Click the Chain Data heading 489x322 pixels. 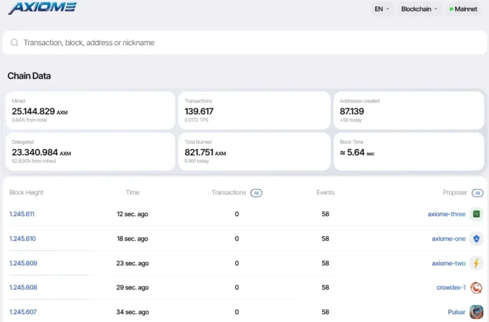coord(29,76)
